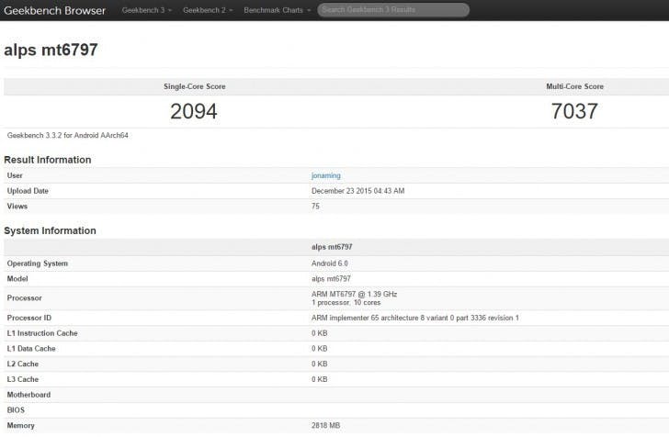Select the Motherboard row label
Viewport: 669px width, 437px height.
[28, 395]
